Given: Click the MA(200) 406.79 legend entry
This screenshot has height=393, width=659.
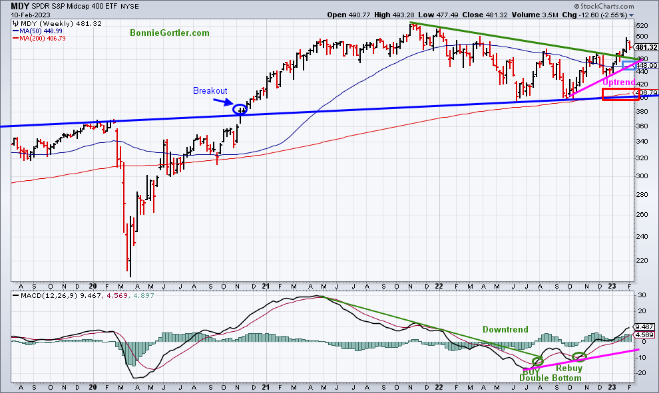Looking at the screenshot, I should click(43, 38).
